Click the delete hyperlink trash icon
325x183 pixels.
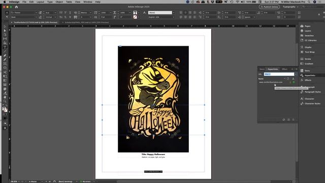point(294,120)
